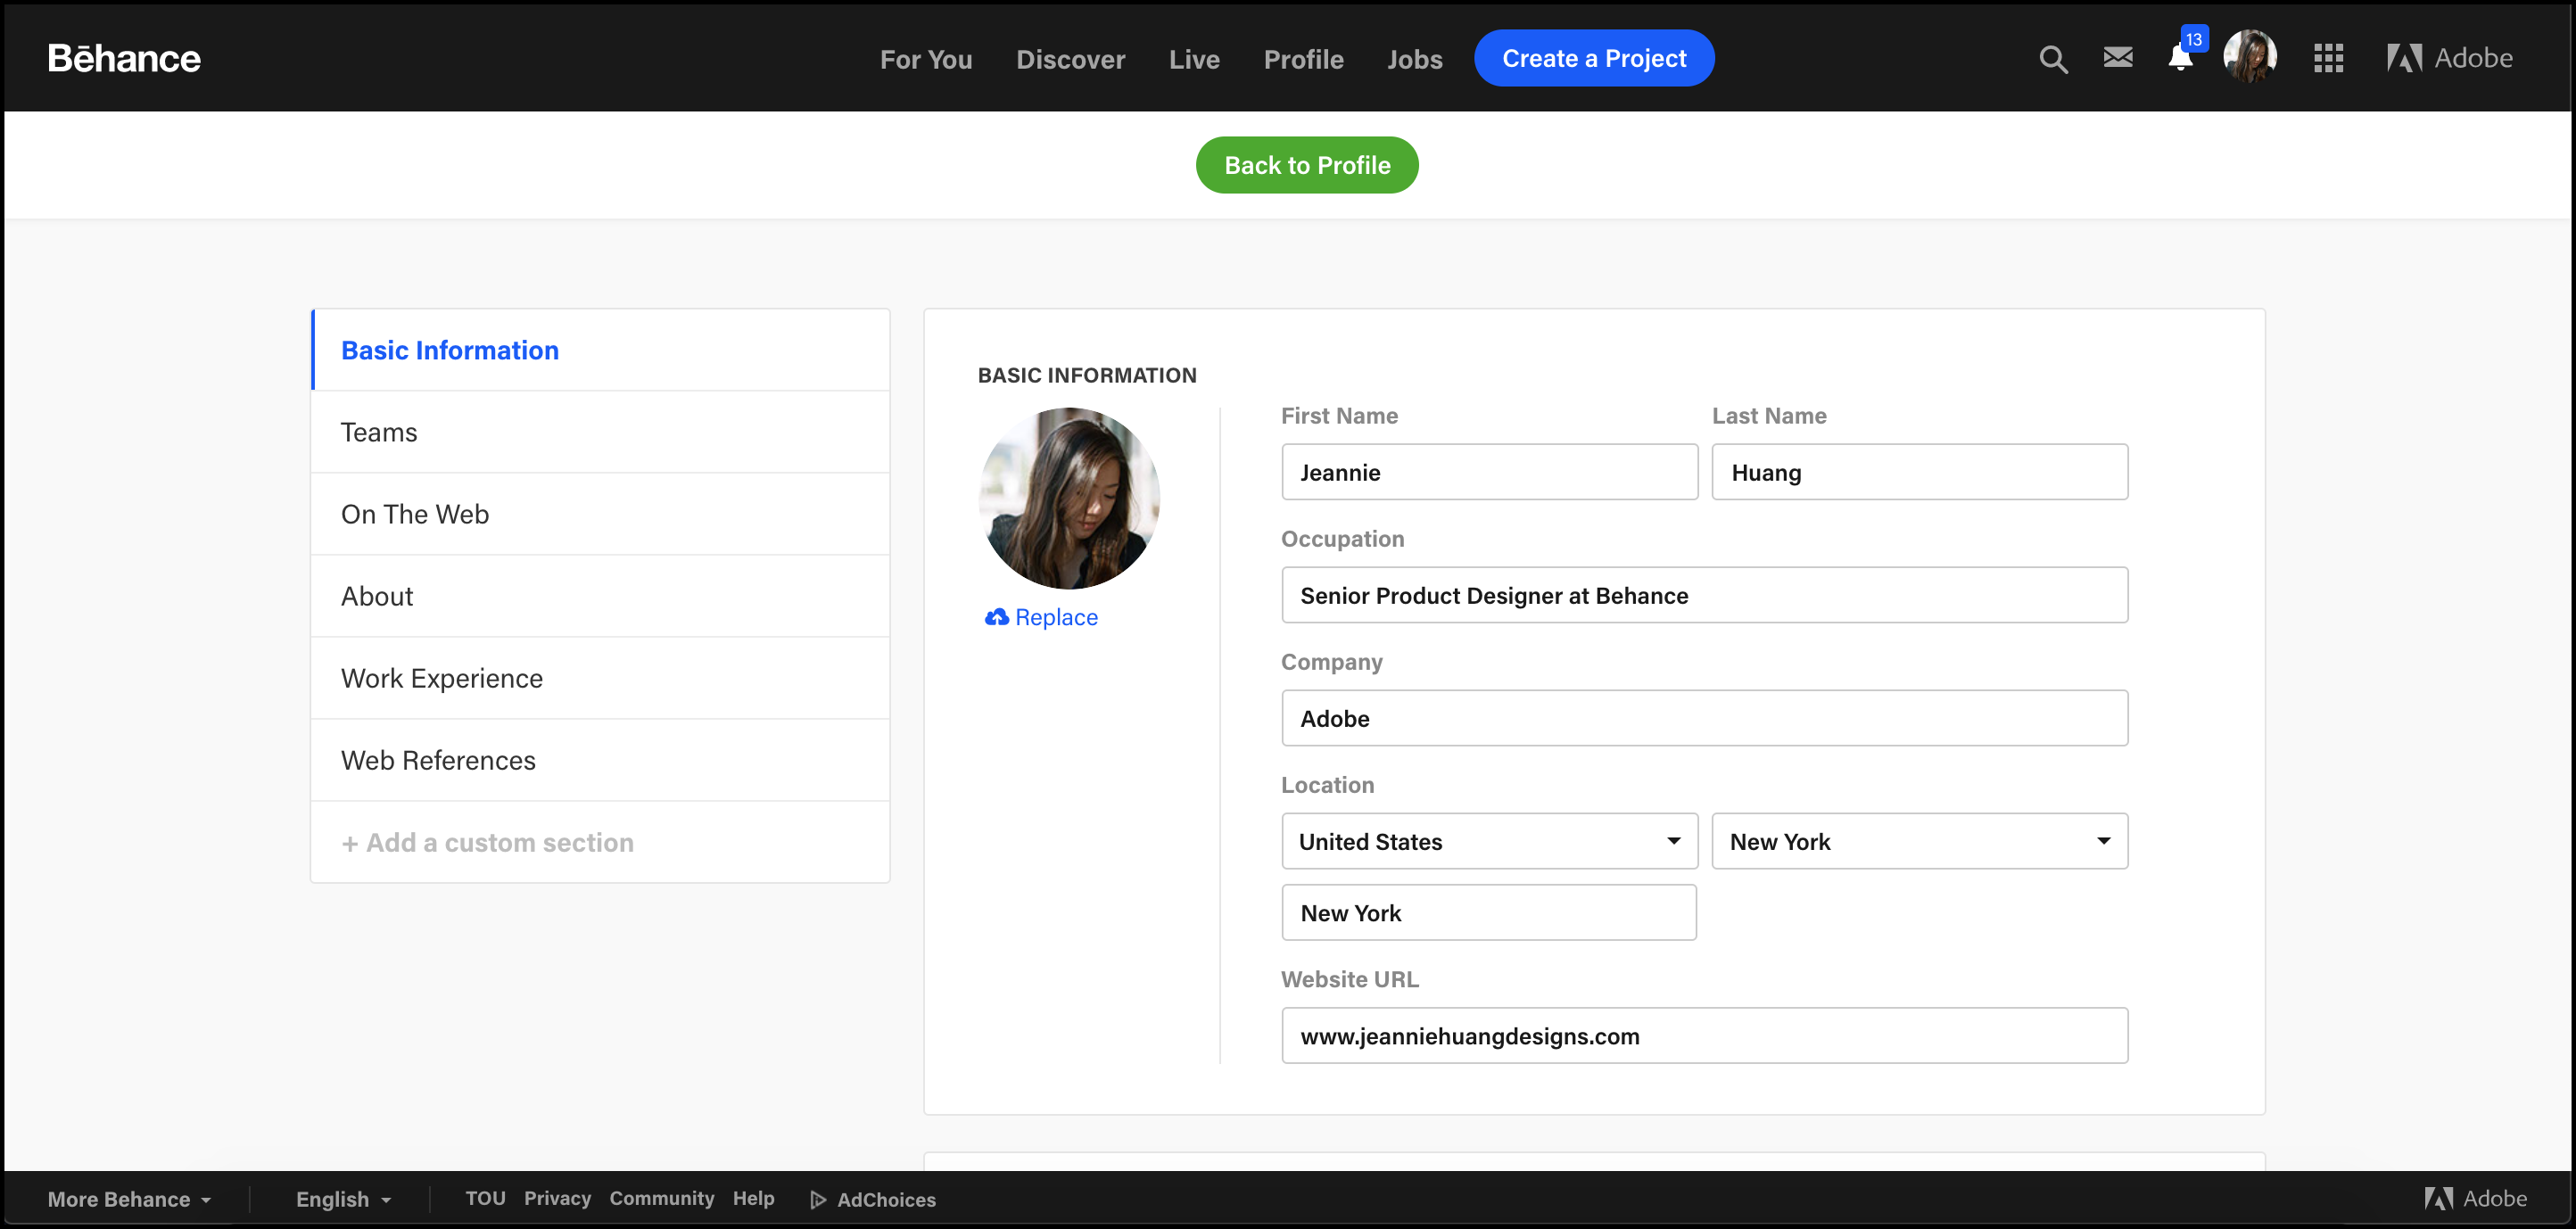This screenshot has height=1229, width=2576.
Task: Navigate to Work Experience section
Action: [x=442, y=677]
